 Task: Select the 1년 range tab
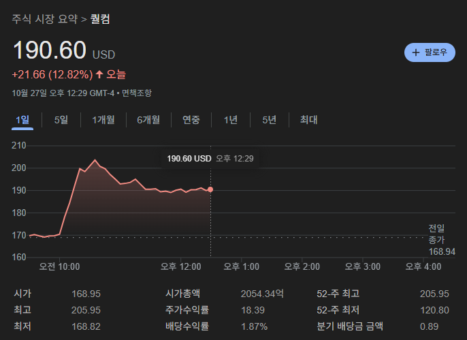pyautogui.click(x=231, y=120)
